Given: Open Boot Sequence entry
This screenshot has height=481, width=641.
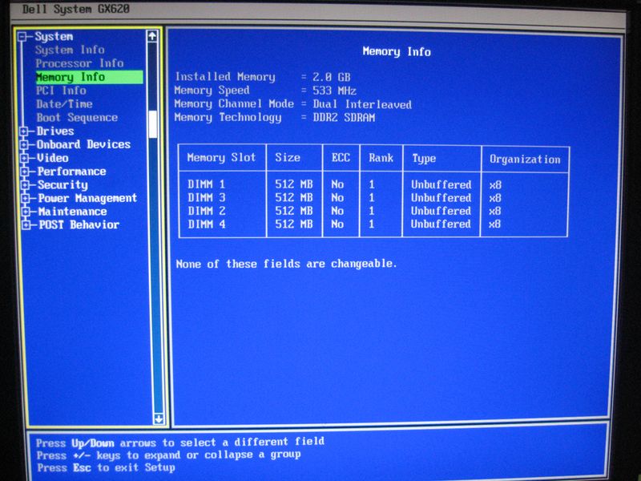Looking at the screenshot, I should (77, 117).
